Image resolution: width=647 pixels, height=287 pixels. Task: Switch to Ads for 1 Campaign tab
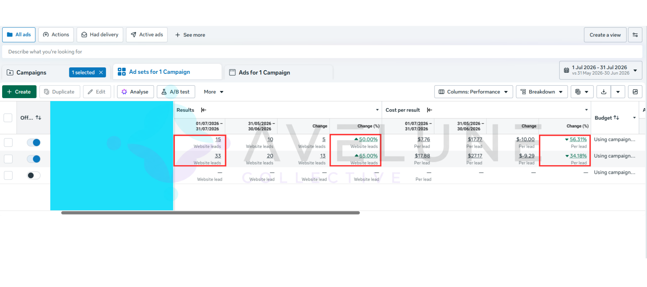click(278, 72)
